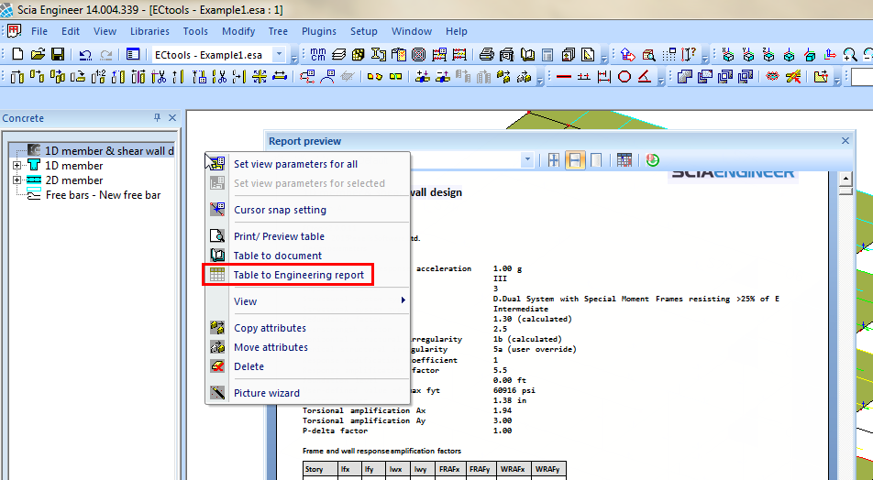Open the Libraries menu
Screen dimensions: 873x480
click(149, 31)
